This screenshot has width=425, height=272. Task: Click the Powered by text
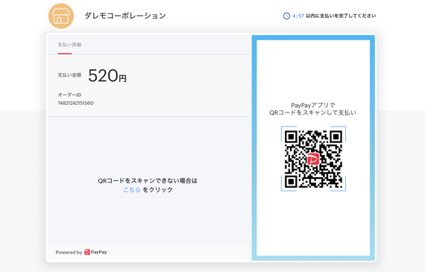pos(69,252)
